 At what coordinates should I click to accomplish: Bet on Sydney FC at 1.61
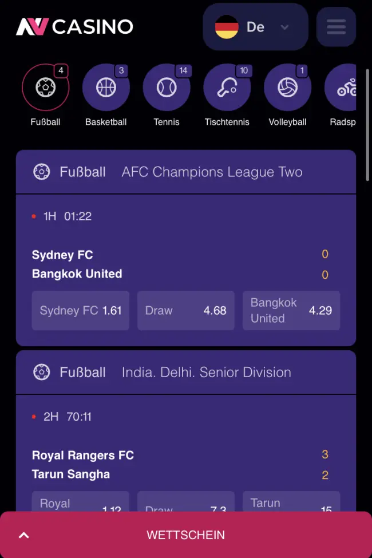click(x=81, y=310)
